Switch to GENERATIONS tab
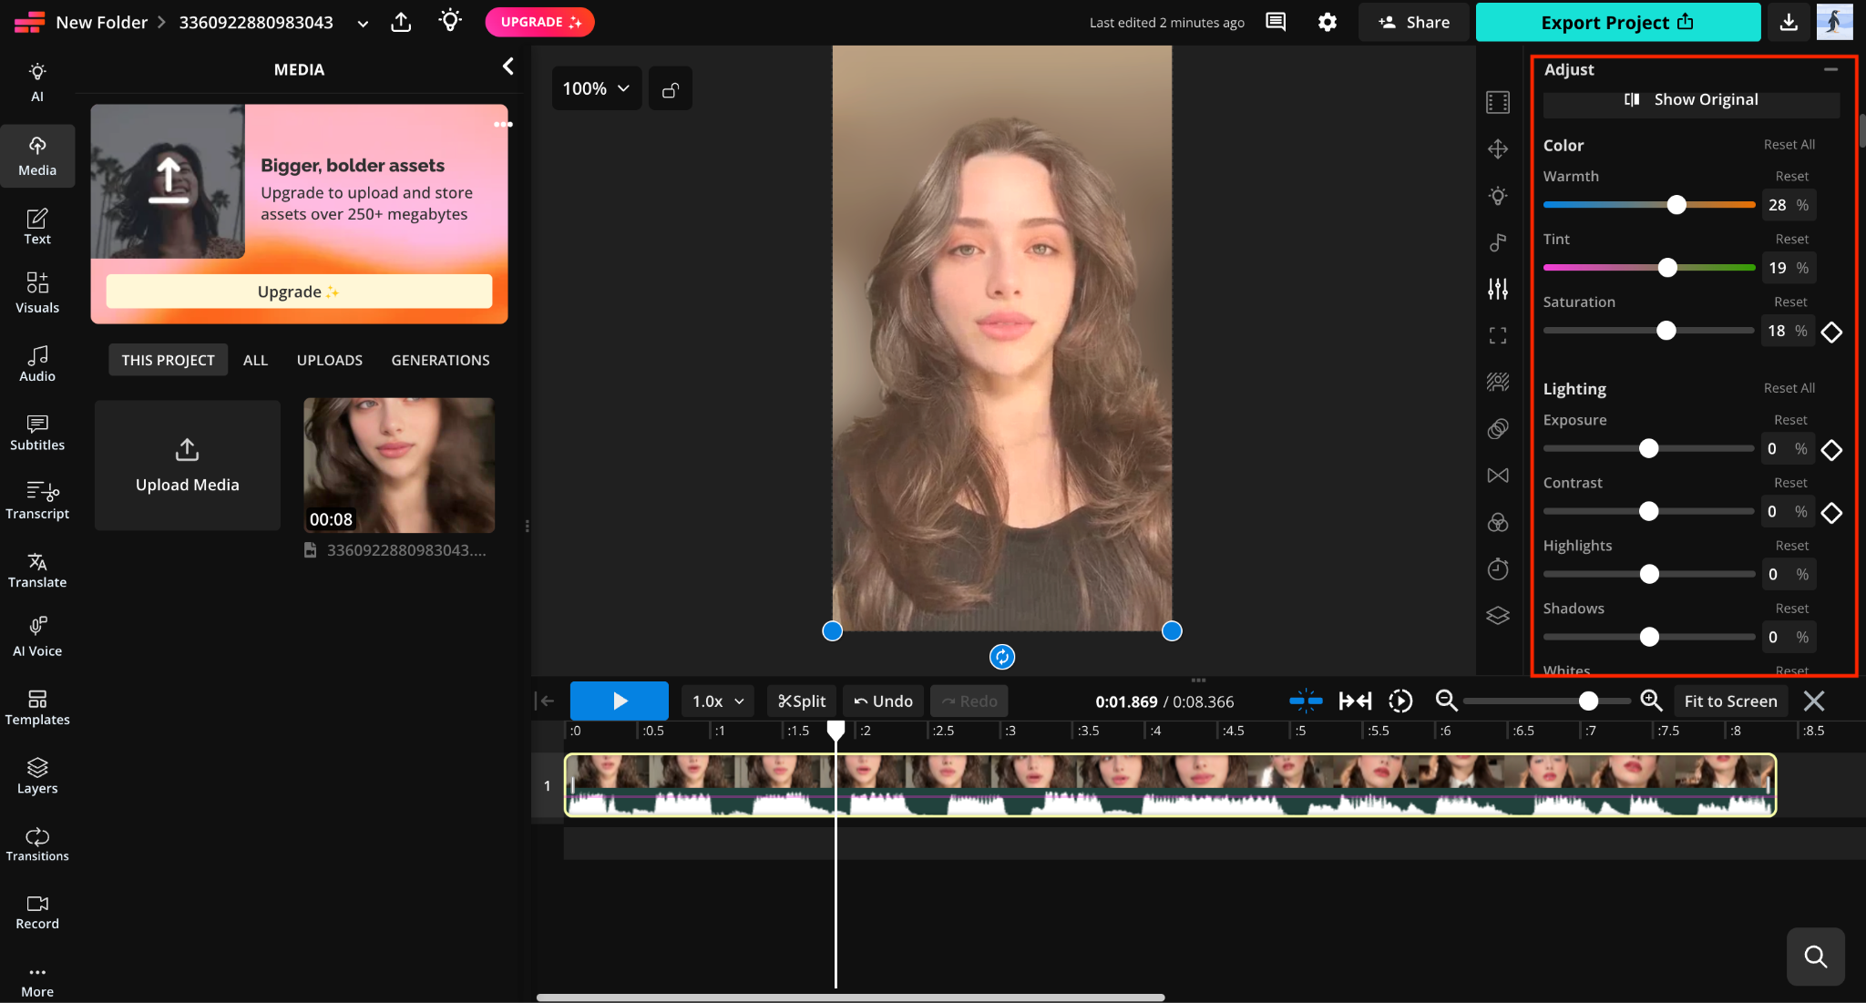Screen dimensions: 1866x1003 [440, 360]
